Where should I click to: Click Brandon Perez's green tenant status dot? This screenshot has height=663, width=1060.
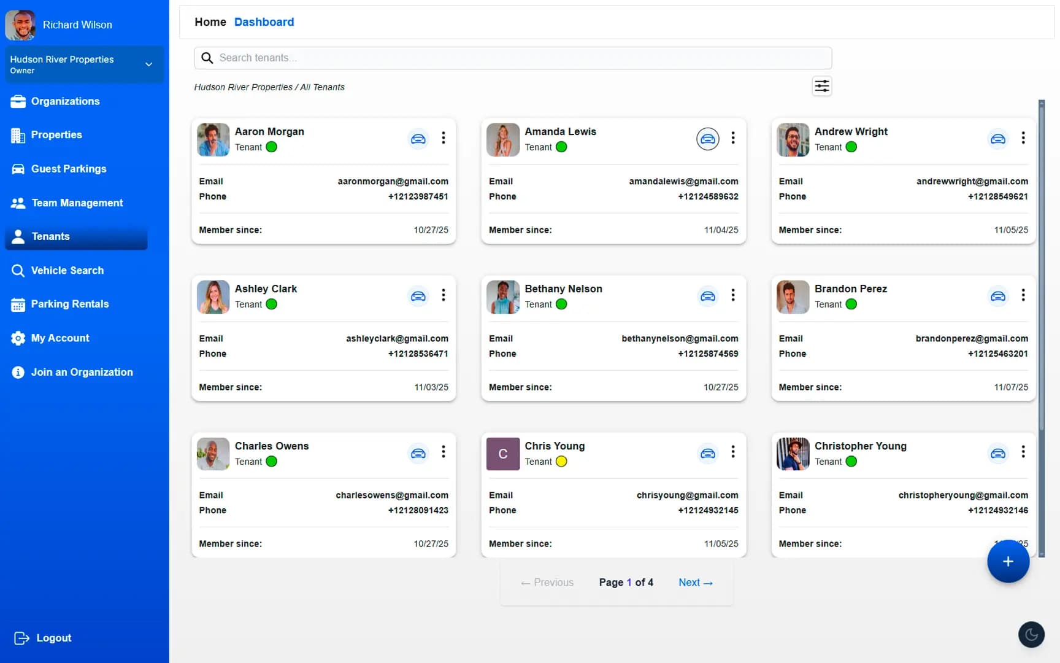click(x=851, y=304)
